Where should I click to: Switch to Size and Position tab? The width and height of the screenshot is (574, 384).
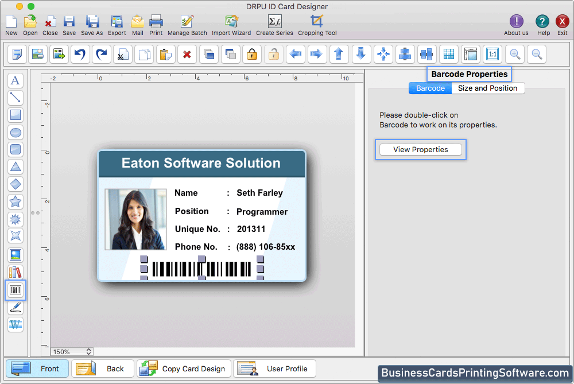click(487, 88)
